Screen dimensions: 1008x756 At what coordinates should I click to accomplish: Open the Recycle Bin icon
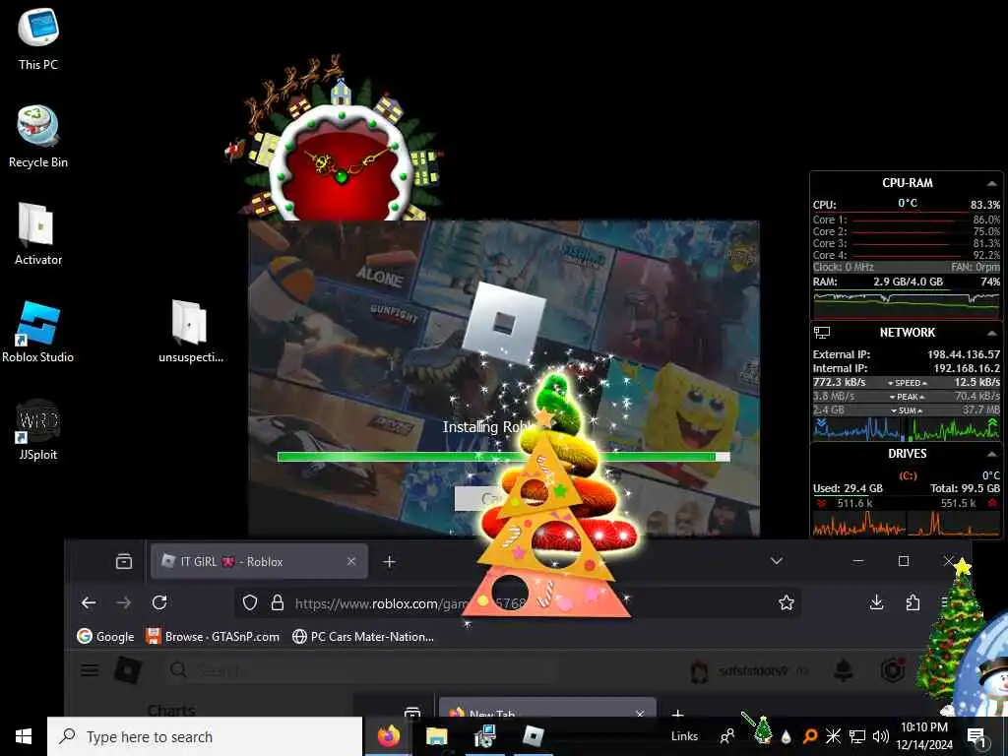38,137
